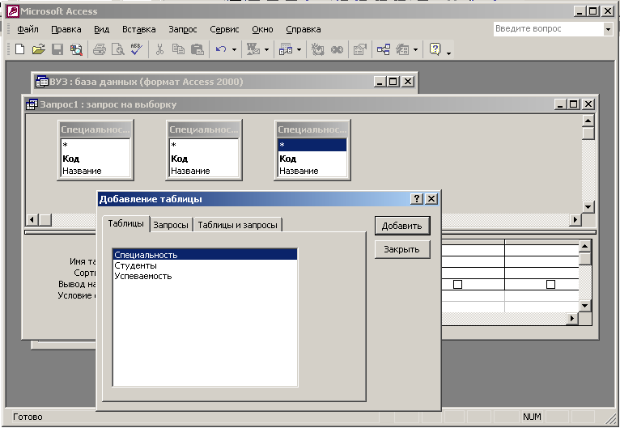Open the Сервис menu
Image resolution: width=620 pixels, height=428 pixels.
pos(224,29)
